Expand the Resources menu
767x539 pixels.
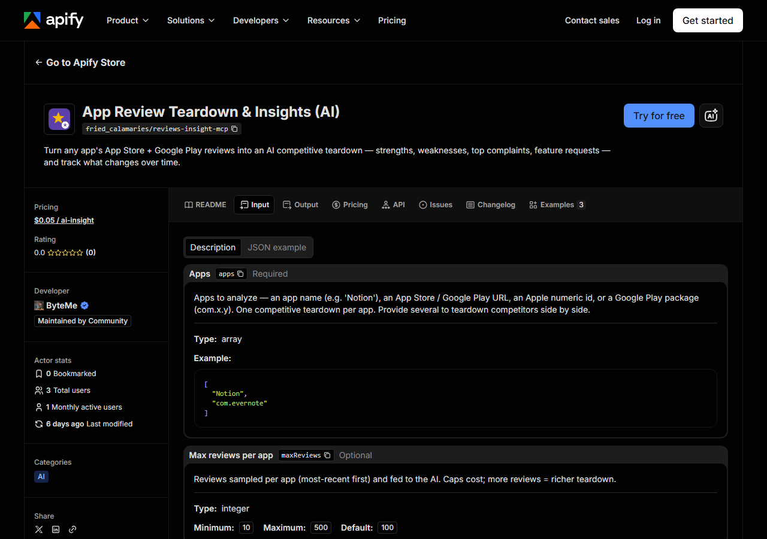334,20
